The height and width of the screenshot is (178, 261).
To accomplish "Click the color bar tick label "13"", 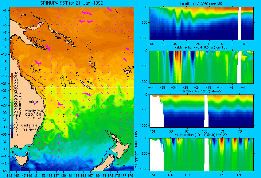I will (x=16, y=135).
